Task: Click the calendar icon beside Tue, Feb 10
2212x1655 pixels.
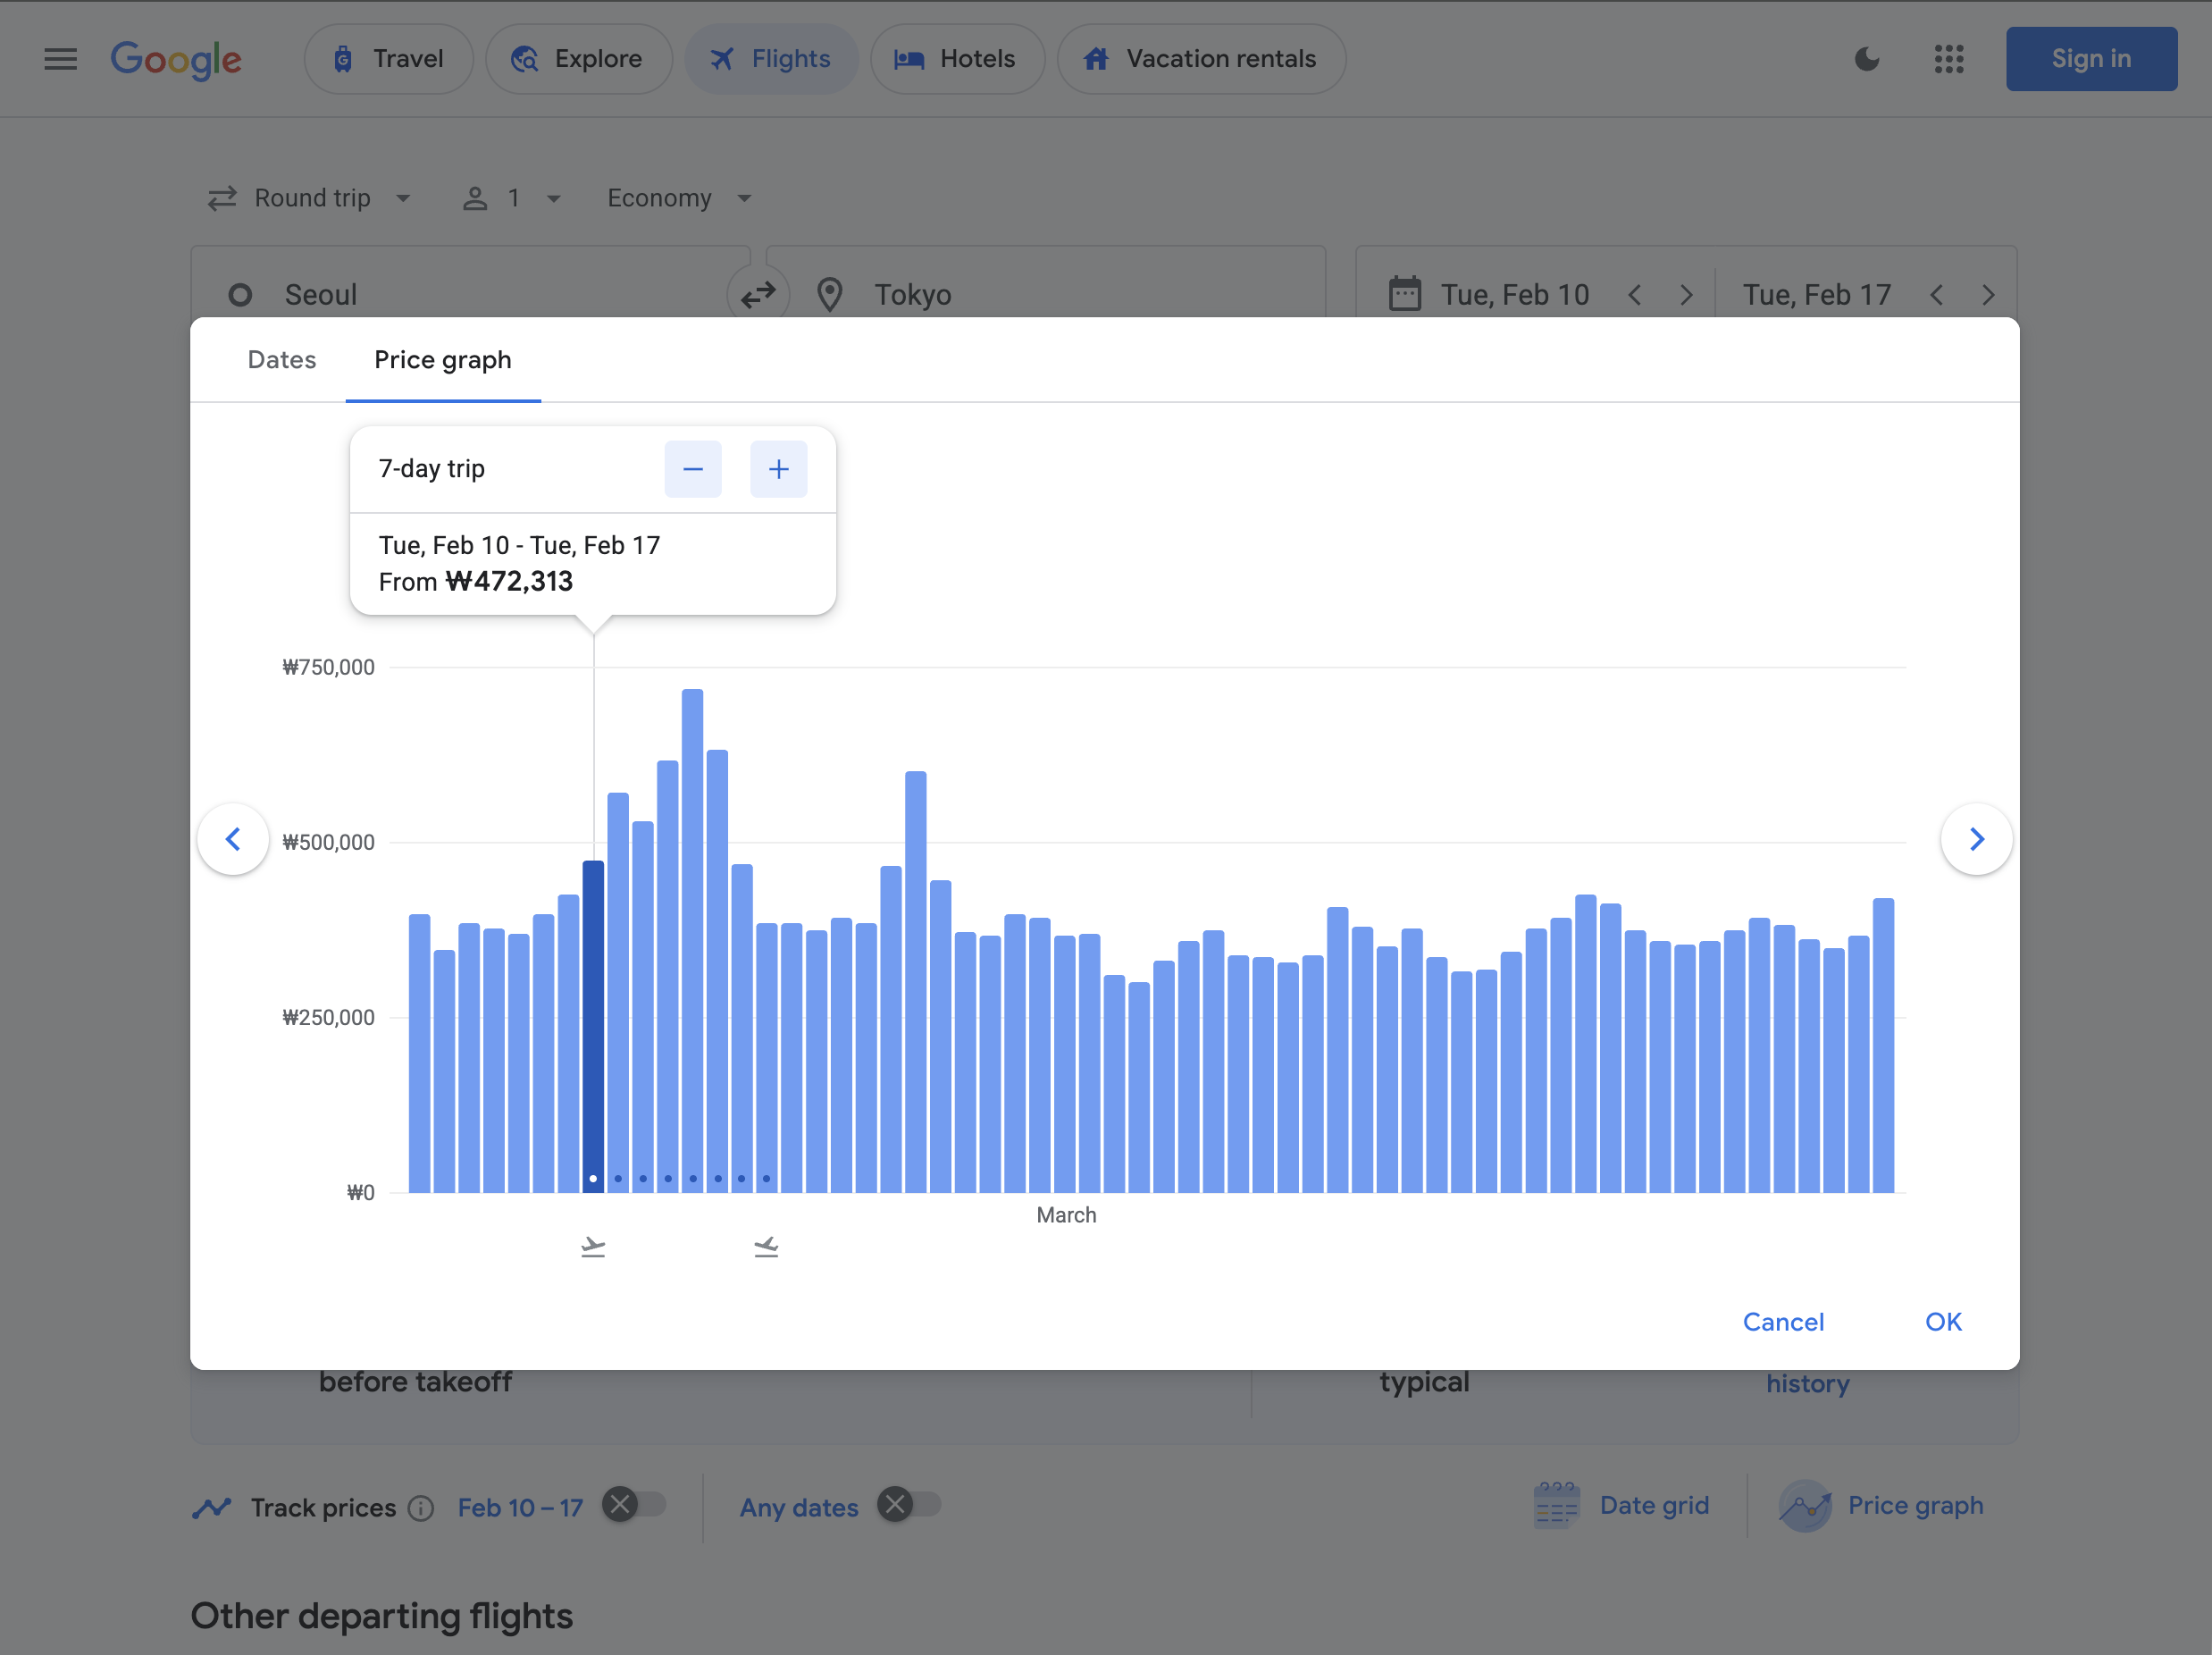Action: pyautogui.click(x=1404, y=293)
